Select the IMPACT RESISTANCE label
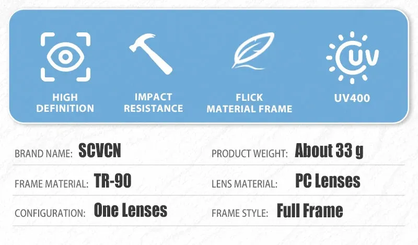Image resolution: width=418 pixels, height=245 pixels. point(153,102)
